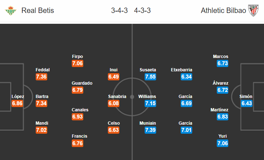
Task: Select the 3-4-3 formation label
Action: 119,10
